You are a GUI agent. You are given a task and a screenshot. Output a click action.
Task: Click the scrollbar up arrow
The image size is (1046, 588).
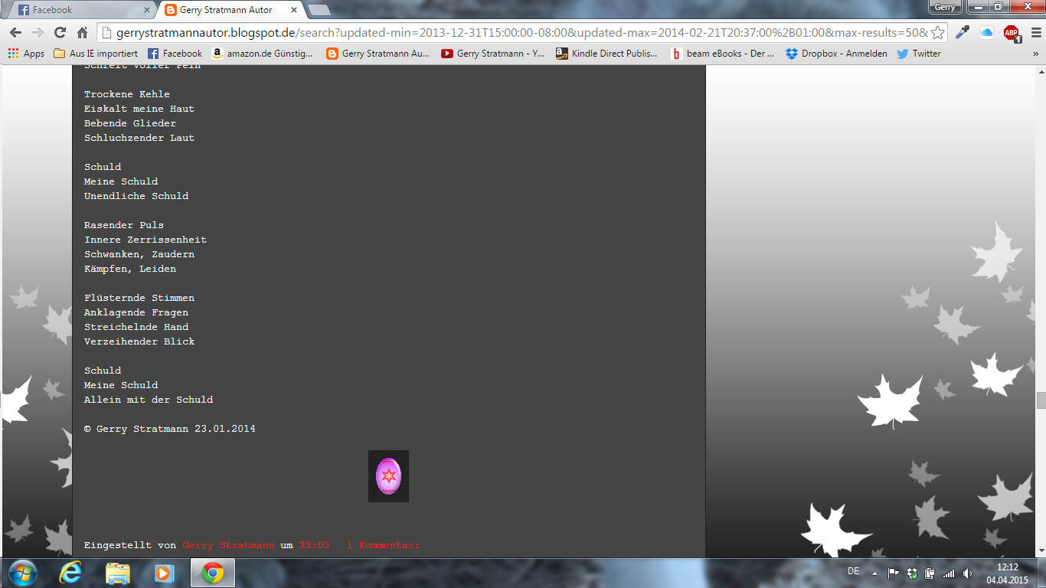point(1041,70)
